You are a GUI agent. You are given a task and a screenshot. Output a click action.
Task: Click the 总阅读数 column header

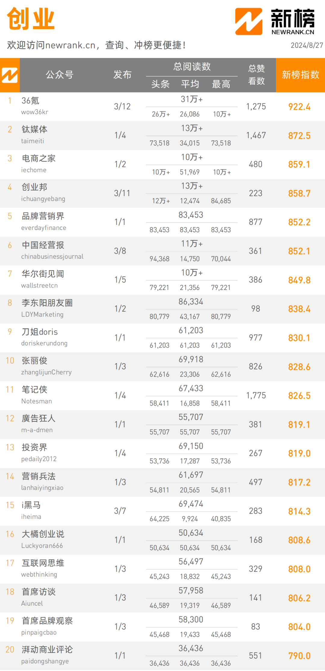tap(192, 67)
